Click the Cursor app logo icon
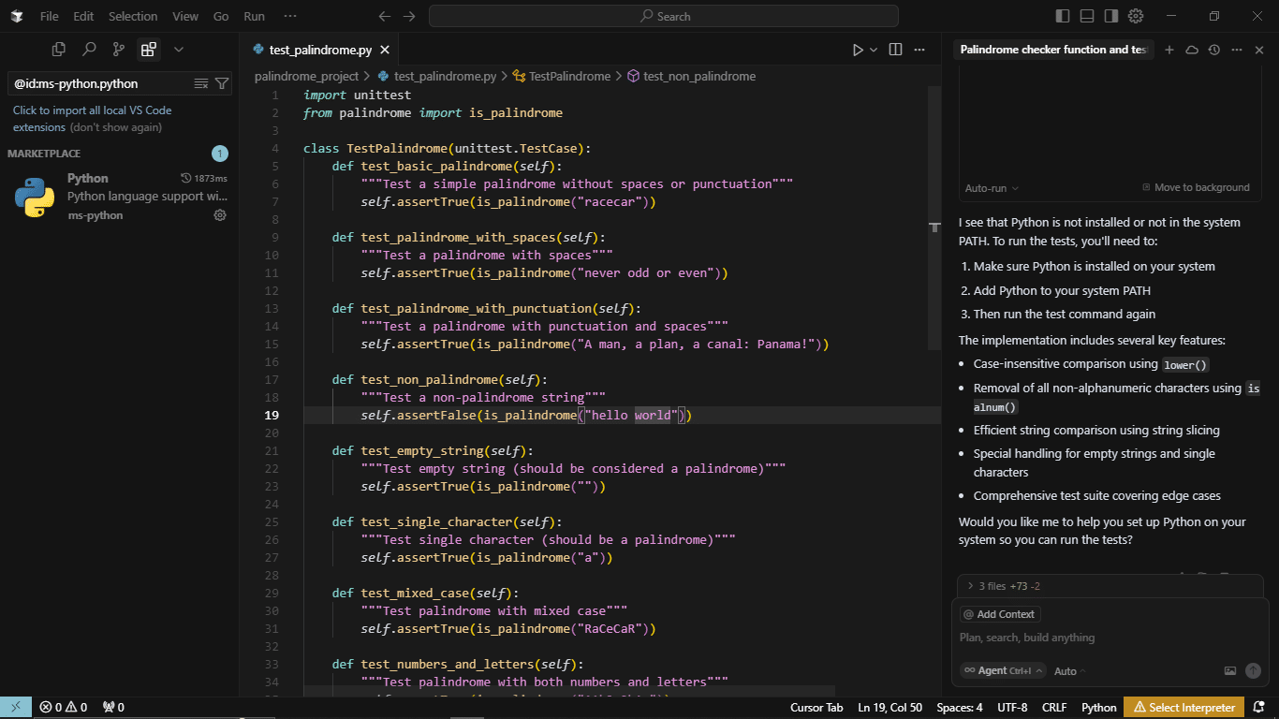Image resolution: width=1279 pixels, height=719 pixels. pos(18,16)
